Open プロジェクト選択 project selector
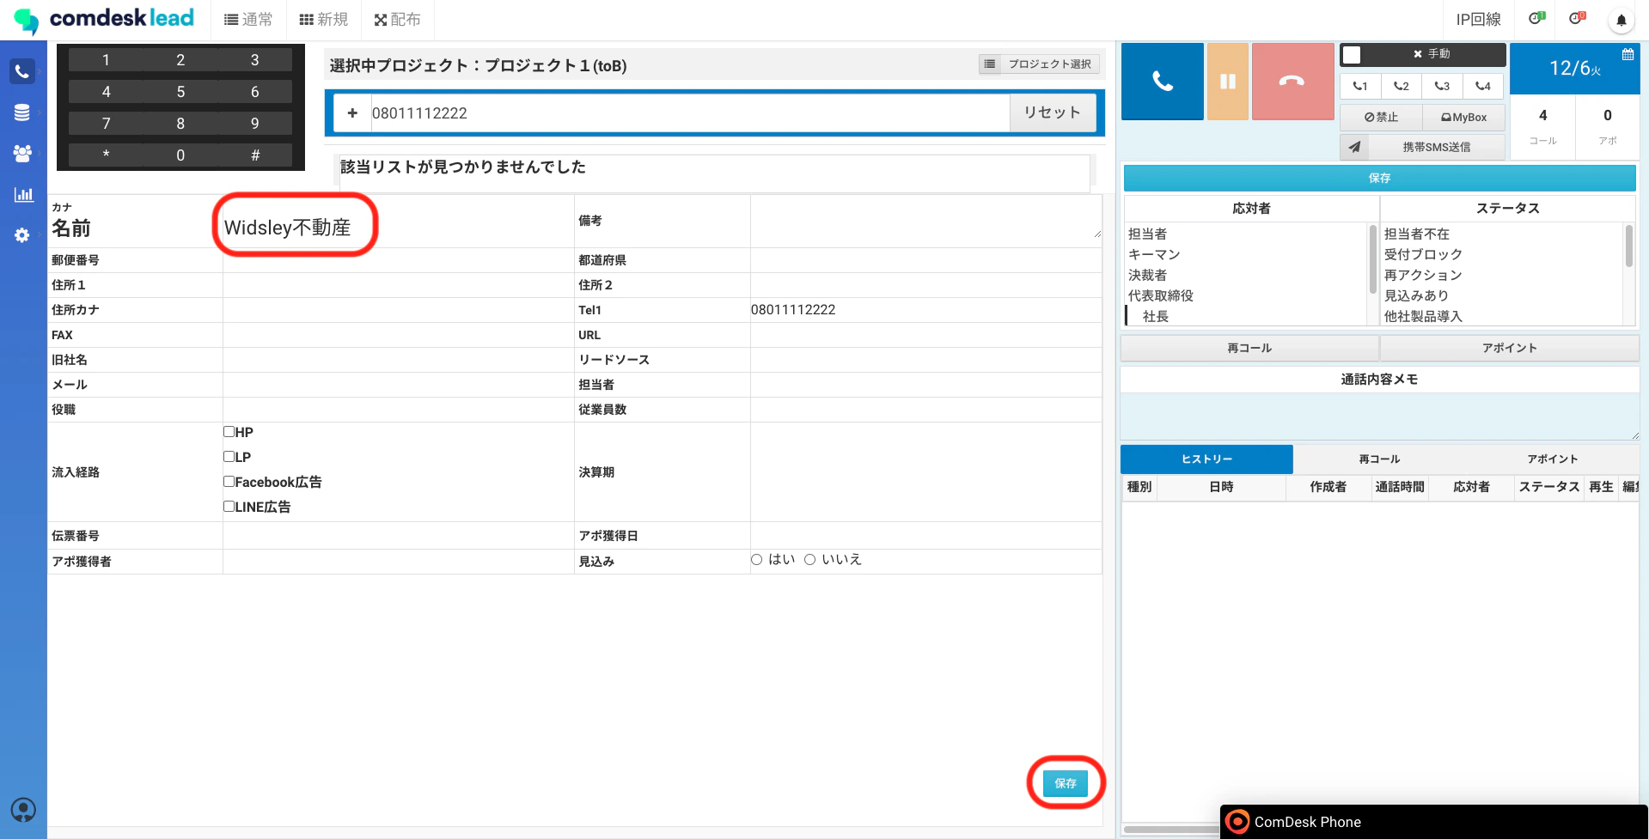1649x839 pixels. (x=1040, y=64)
